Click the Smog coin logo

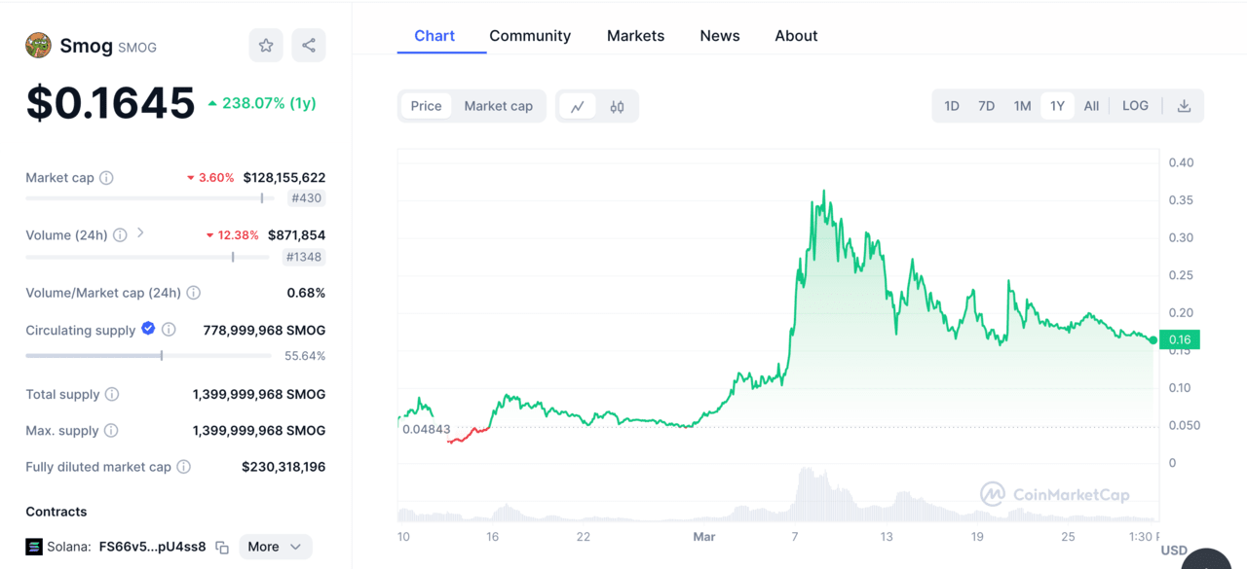(38, 46)
